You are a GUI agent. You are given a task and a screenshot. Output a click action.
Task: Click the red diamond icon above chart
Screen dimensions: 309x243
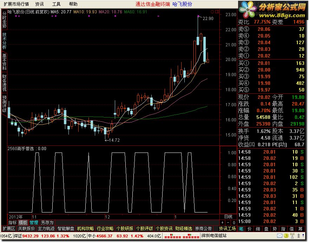tap(212, 12)
